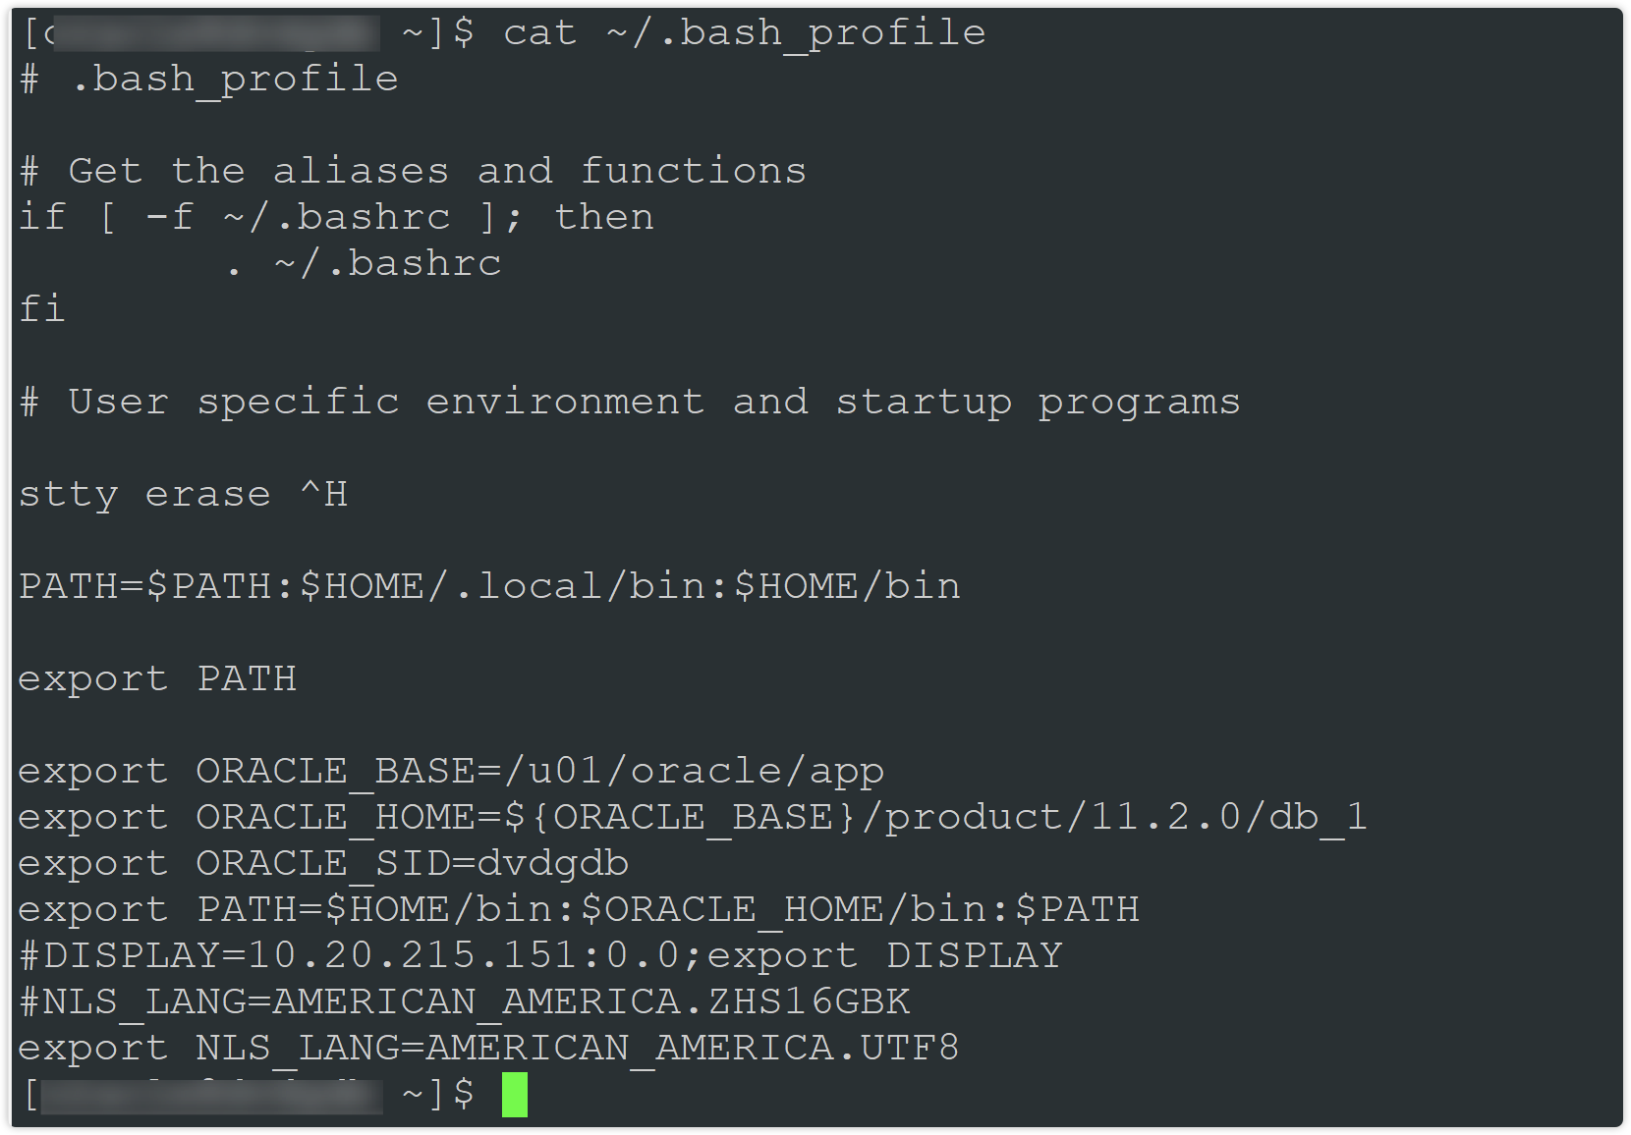
Task: Click the '. ~/.bashrc' source line
Action: click(364, 264)
